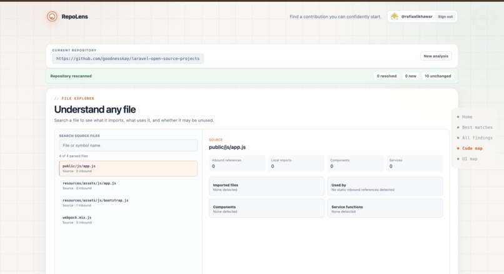This screenshot has height=274, width=504.
Task: Click the Used by panel
Action: coord(385,186)
